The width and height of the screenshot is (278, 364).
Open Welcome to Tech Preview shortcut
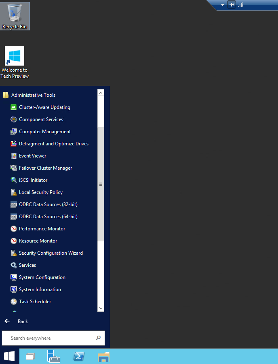pos(15,62)
